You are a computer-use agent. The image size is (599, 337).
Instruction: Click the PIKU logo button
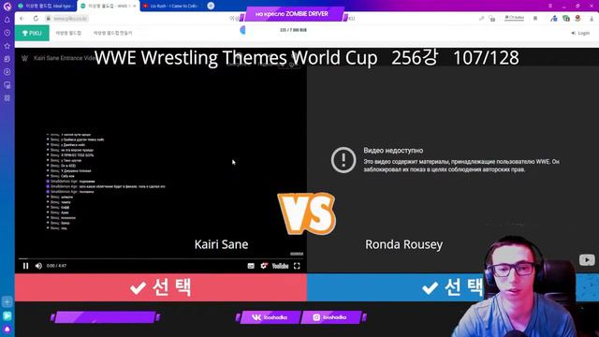[32, 34]
